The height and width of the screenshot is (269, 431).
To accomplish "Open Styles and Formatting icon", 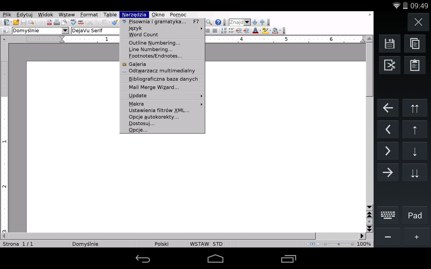I will 6,31.
